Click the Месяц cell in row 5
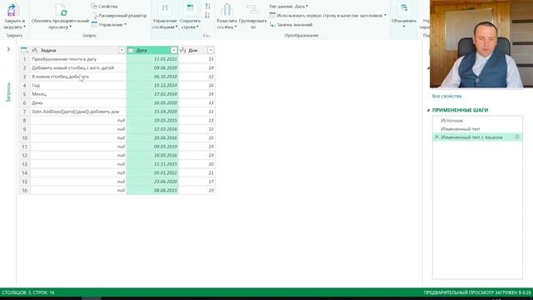The height and width of the screenshot is (300, 533). coord(78,94)
